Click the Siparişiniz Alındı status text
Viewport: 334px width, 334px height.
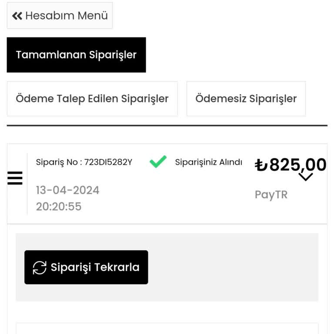coord(209,162)
